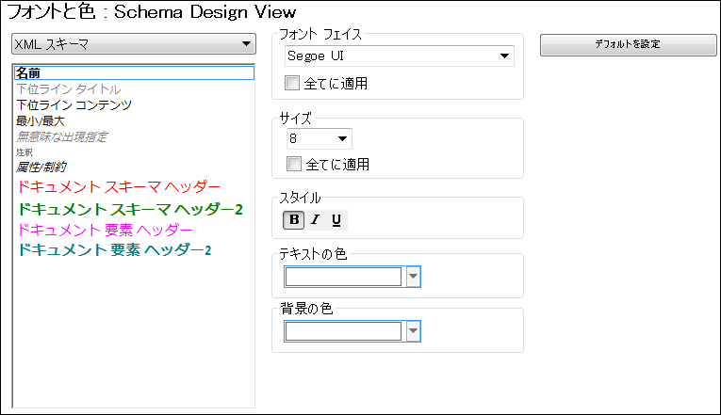This screenshot has height=415, width=721.
Task: Enable 全てに適用 under フォント フェイス
Action: [293, 84]
